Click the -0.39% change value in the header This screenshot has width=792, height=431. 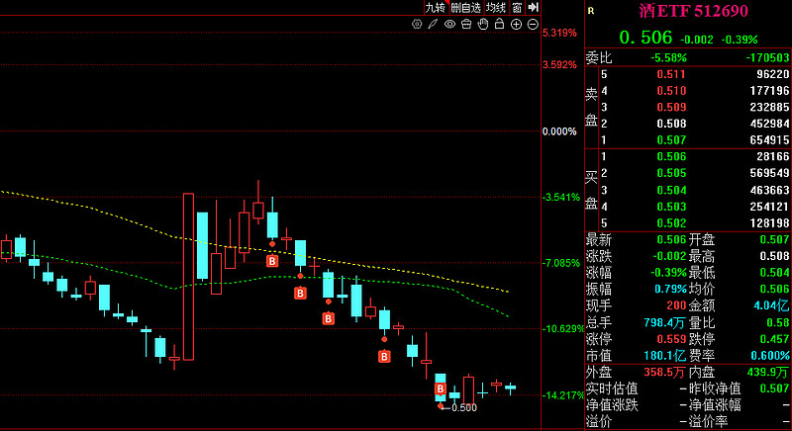[x=740, y=40]
